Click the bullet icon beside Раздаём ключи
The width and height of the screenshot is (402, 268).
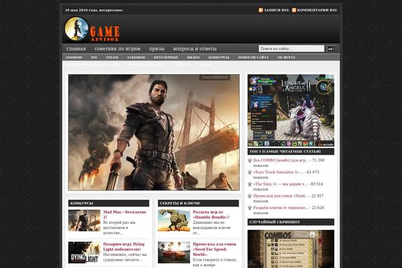pos(250,208)
